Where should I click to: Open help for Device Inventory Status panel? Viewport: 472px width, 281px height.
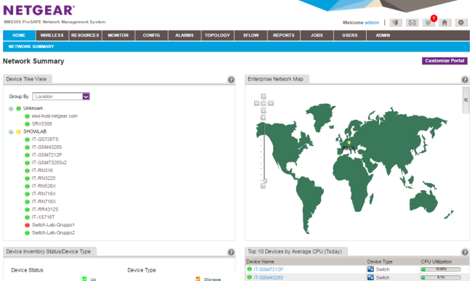tap(231, 252)
